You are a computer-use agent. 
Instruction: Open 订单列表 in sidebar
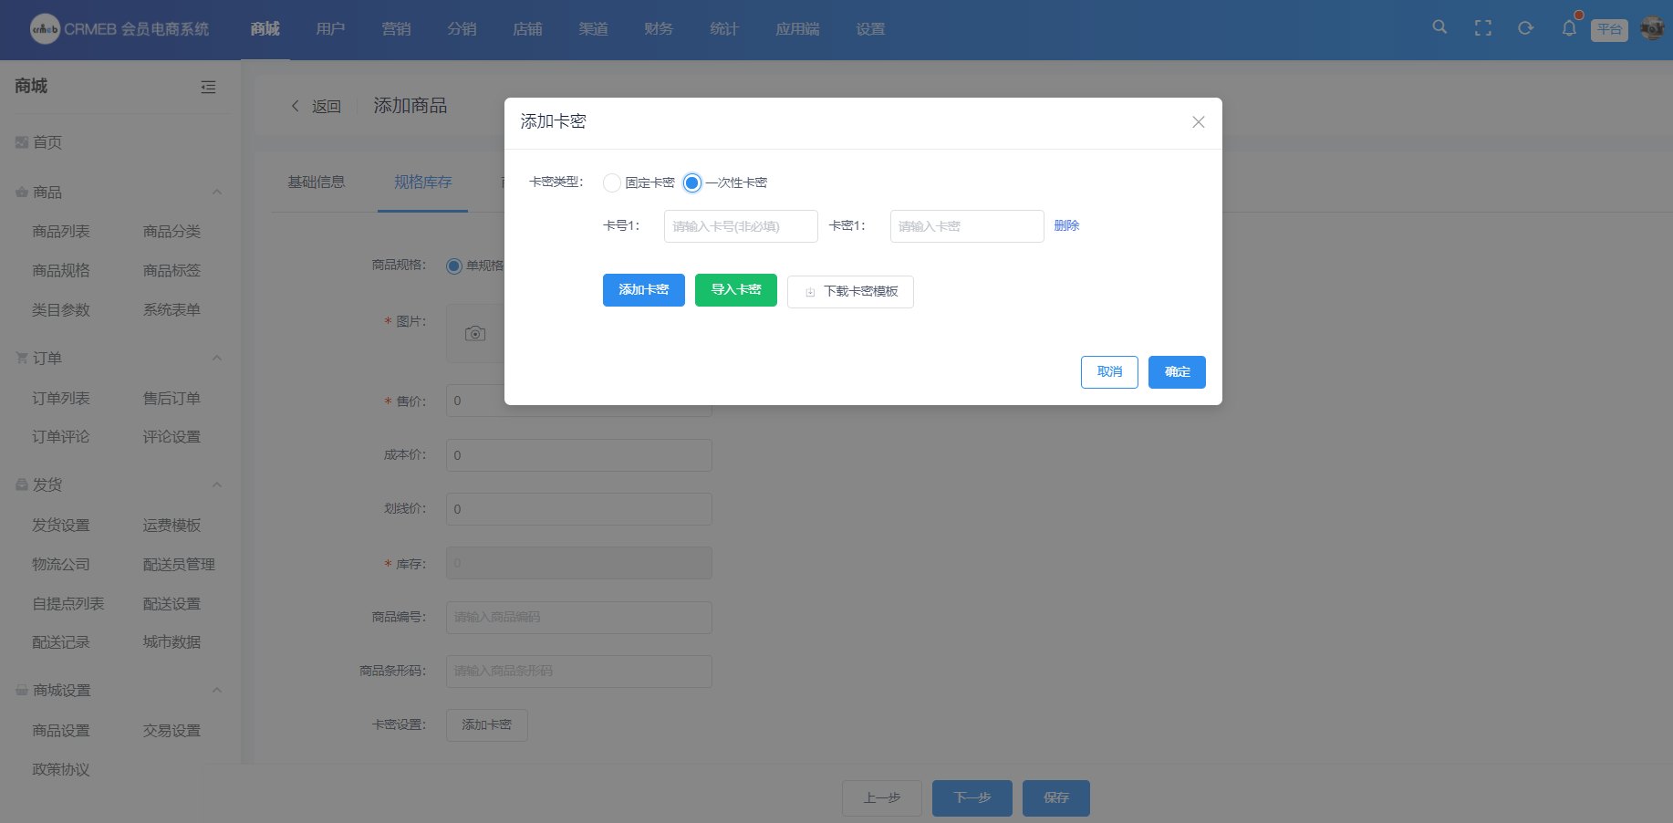coord(61,399)
